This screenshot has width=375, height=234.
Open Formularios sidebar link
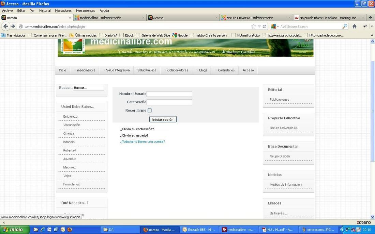pos(72,184)
